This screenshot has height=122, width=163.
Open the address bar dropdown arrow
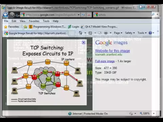(x=78, y=15)
